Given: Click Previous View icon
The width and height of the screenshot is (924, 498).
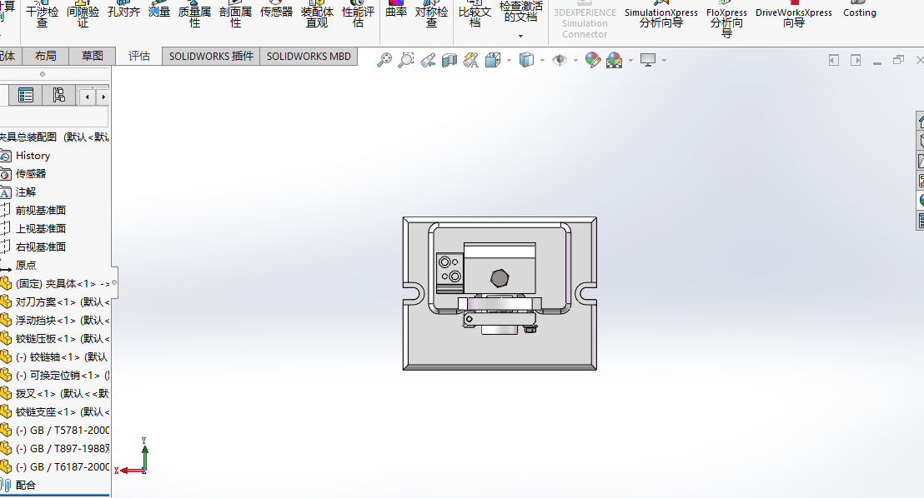Looking at the screenshot, I should coord(428,60).
